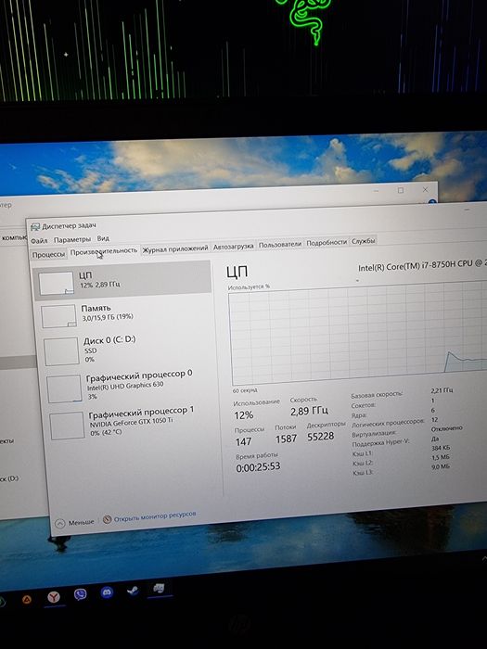Open the Автозагрузка tab
Image resolution: width=487 pixels, height=649 pixels.
click(233, 247)
